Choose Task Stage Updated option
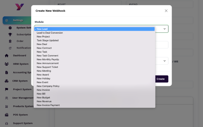 coord(94,40)
